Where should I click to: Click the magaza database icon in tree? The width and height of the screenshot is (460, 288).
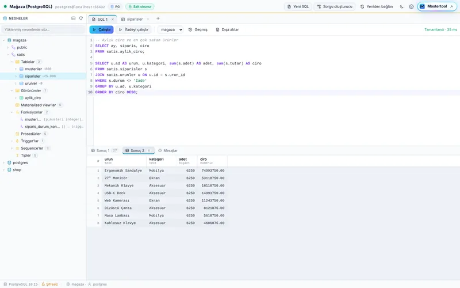tap(9, 40)
